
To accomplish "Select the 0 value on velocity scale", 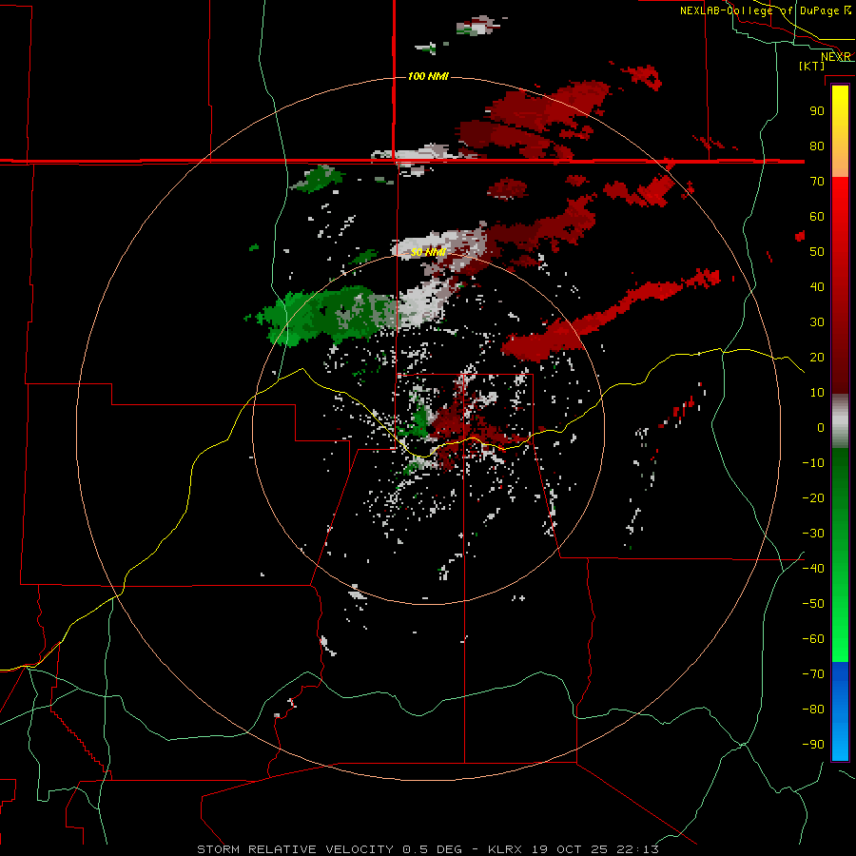I will coord(821,428).
